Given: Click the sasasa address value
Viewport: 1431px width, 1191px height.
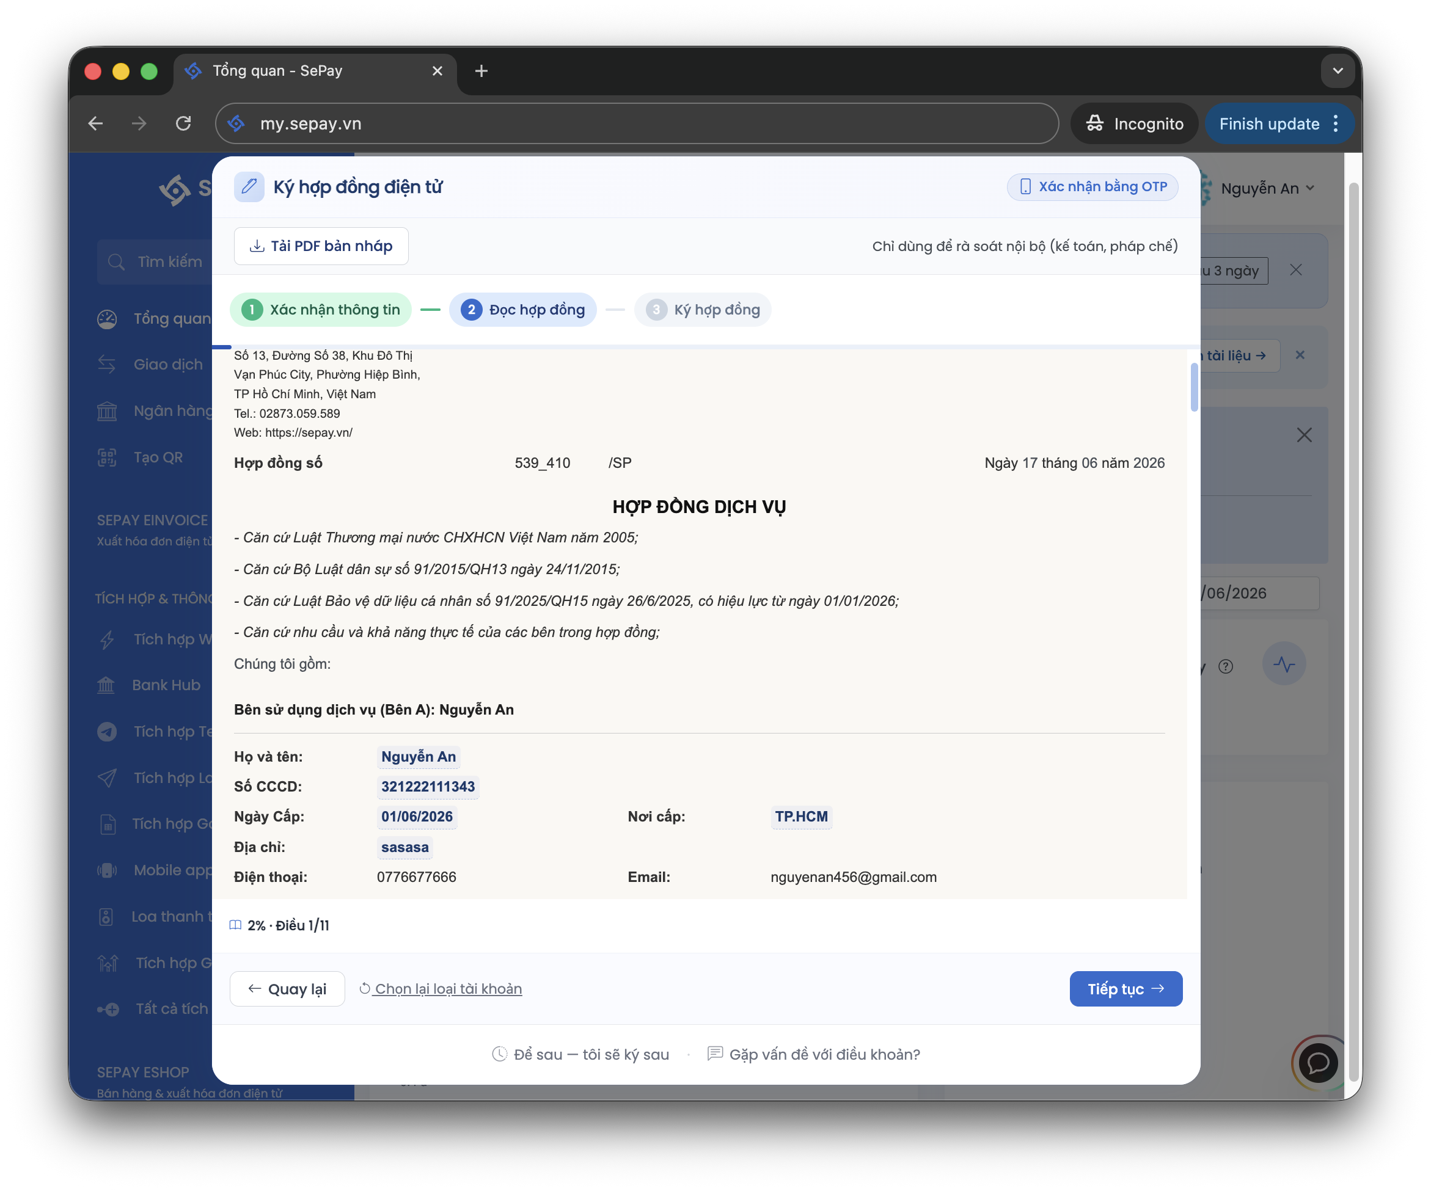Looking at the screenshot, I should coord(404,847).
